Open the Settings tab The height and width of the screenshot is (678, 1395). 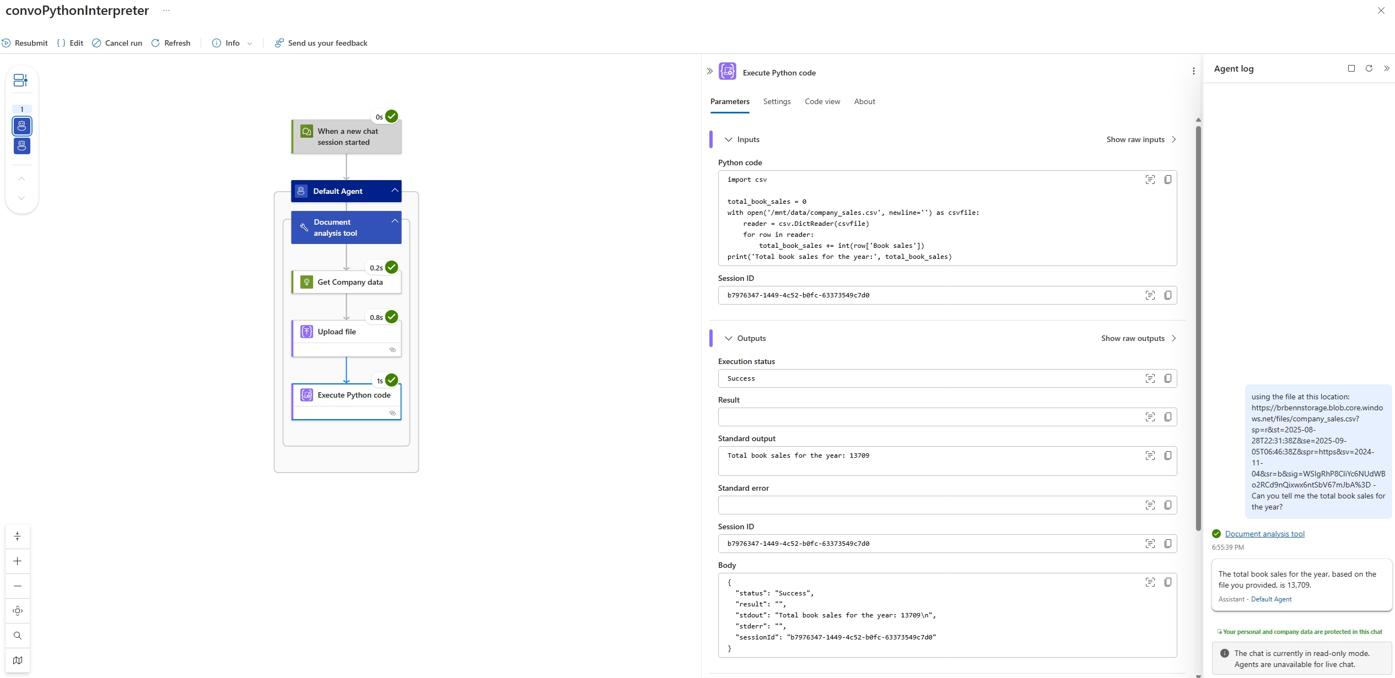point(776,101)
